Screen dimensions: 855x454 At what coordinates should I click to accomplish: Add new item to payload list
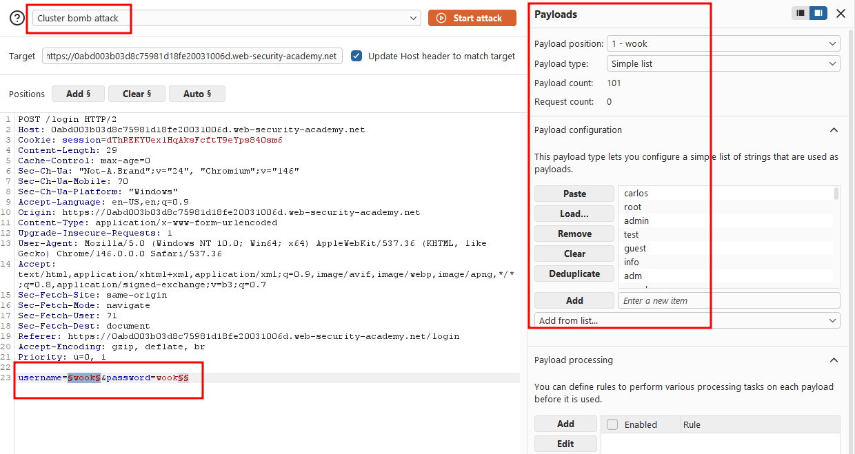click(x=574, y=300)
